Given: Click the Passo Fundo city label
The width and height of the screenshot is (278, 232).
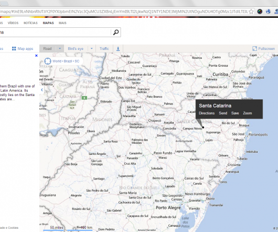Looking at the screenshot, I should (x=163, y=153).
